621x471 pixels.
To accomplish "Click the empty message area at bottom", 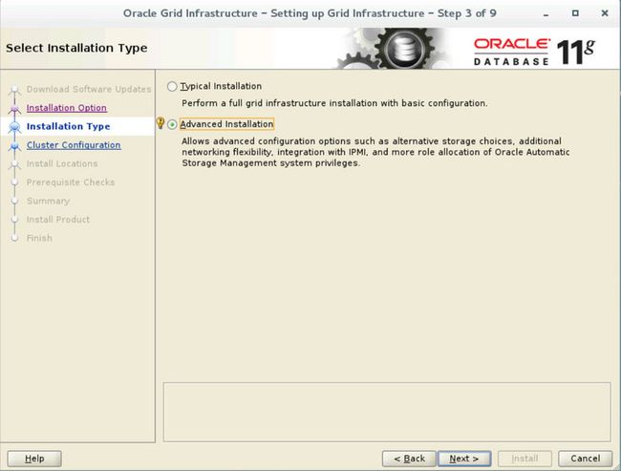I will [387, 412].
